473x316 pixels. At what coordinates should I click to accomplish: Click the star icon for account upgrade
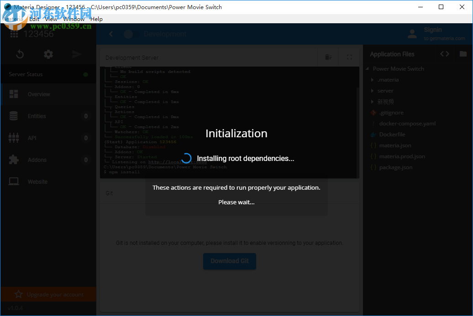pos(18,294)
